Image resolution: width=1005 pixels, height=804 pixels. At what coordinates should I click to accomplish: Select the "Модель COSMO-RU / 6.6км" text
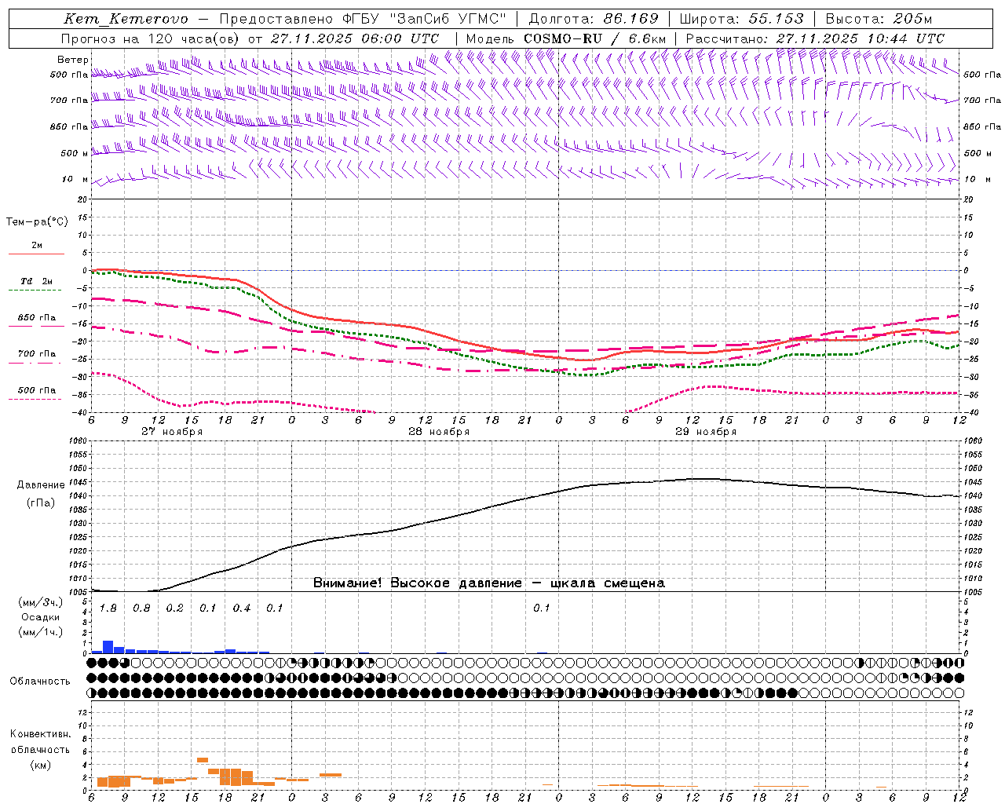(566, 38)
